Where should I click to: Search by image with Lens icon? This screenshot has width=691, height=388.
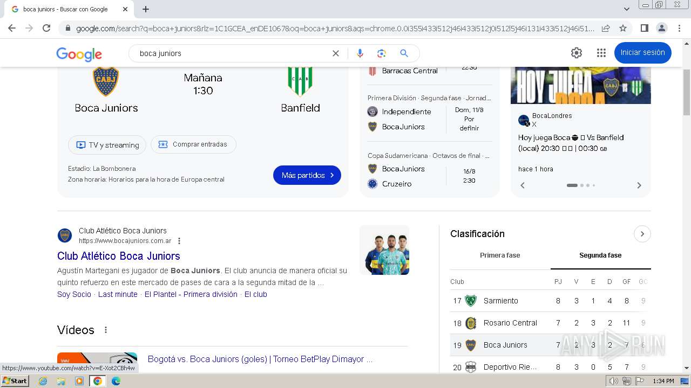tap(382, 53)
